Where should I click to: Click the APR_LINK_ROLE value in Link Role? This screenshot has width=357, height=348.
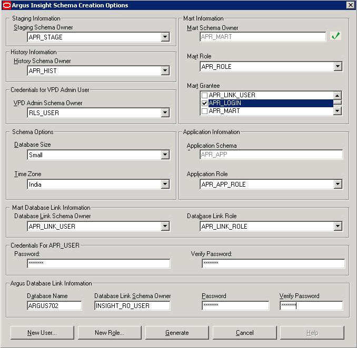(x=224, y=227)
